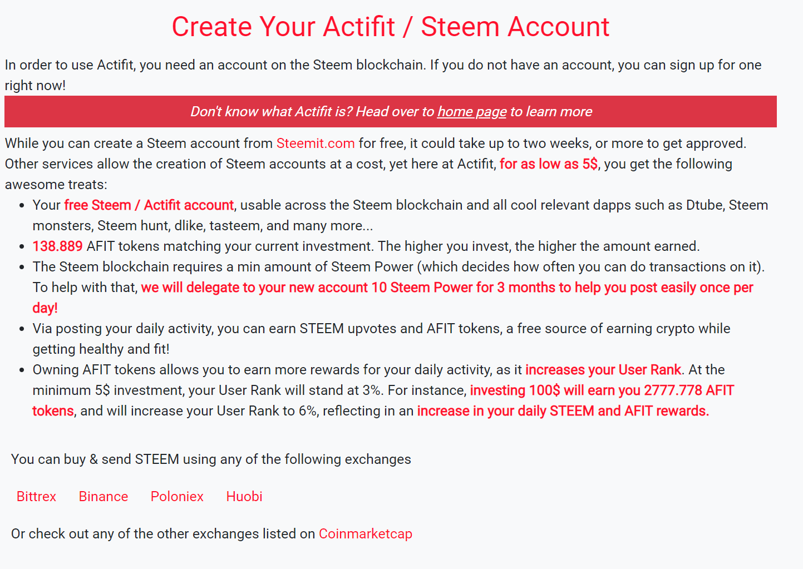Go to the Poloniex exchange link
Image resolution: width=803 pixels, height=569 pixels.
(177, 497)
